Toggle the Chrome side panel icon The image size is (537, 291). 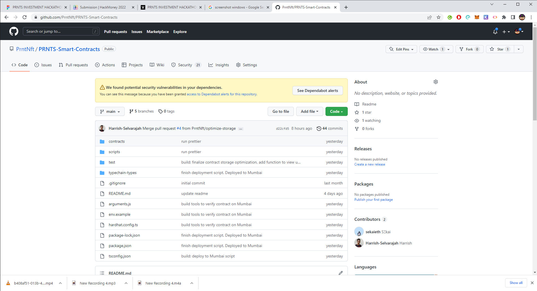(513, 17)
